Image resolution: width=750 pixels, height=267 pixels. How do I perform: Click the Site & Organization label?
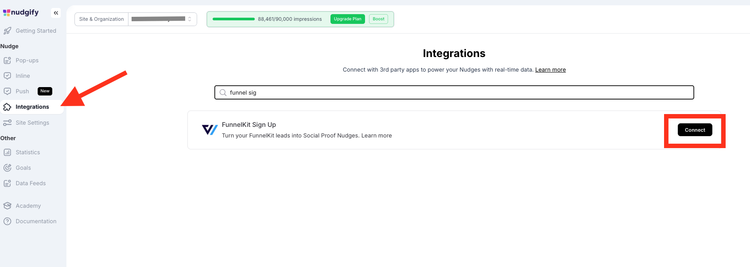click(x=101, y=19)
